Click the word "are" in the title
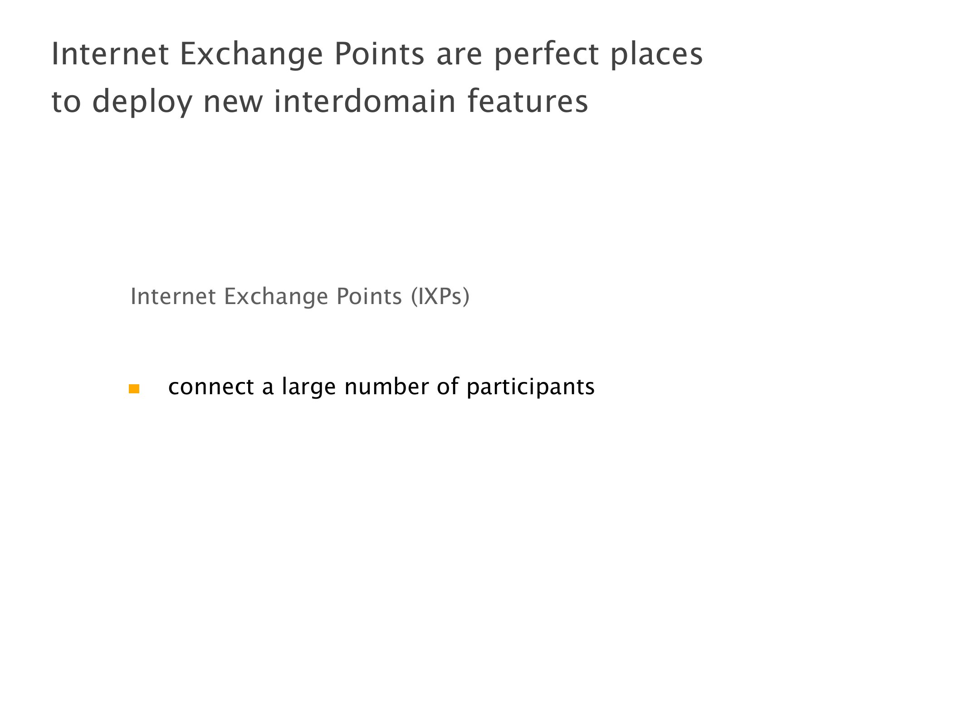 coord(459,54)
